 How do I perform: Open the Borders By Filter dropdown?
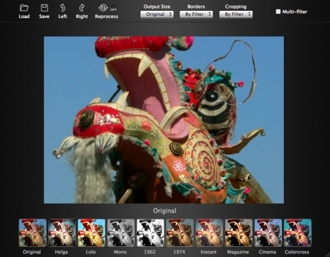[196, 14]
